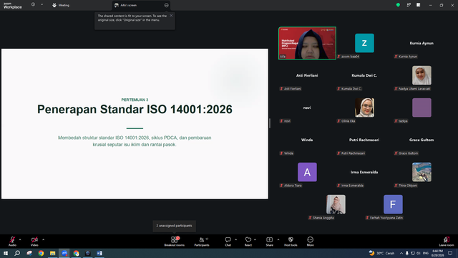Expand the Chat options arrow
The width and height of the screenshot is (458, 258).
235,239
